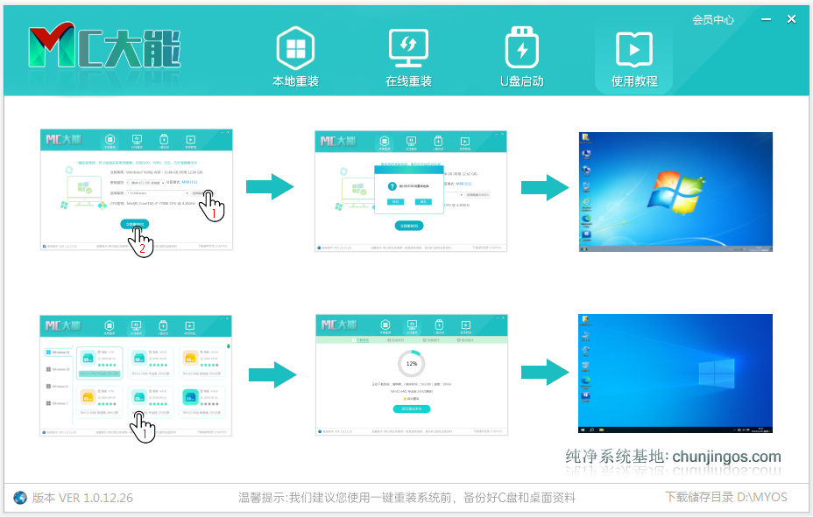Image resolution: width=813 pixels, height=517 pixels.
Task: Click the first arrow in top row
Action: [269, 186]
